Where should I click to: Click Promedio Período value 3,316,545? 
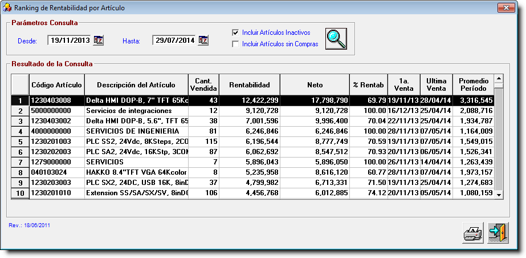coord(474,100)
